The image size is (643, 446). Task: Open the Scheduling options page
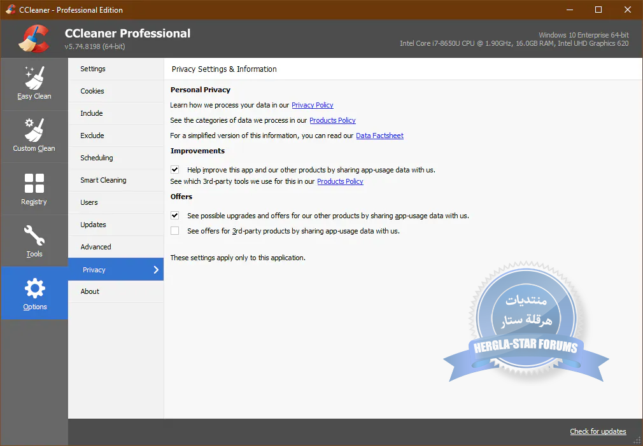tap(116, 158)
